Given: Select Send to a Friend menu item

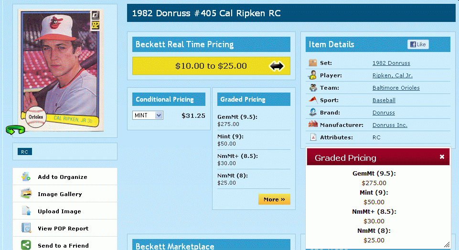Looking at the screenshot, I should [x=65, y=244].
